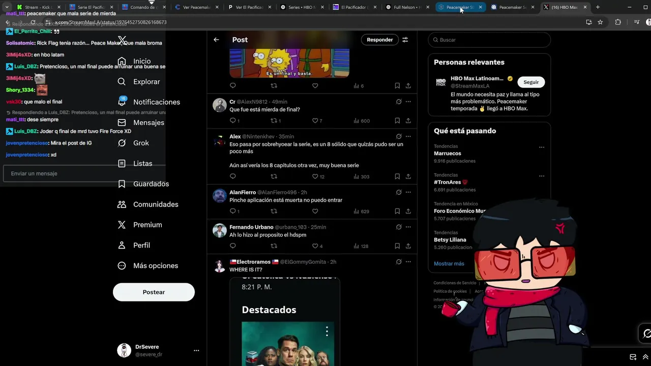Screen dimensions: 651x366
Task: Like AlanFierro's post
Action: tap(315, 211)
